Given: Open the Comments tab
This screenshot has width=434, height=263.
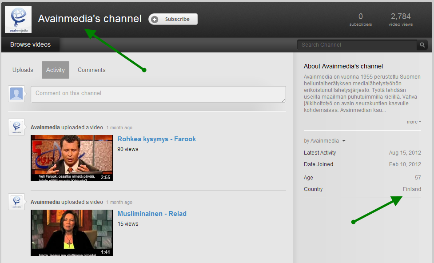Looking at the screenshot, I should coord(92,70).
